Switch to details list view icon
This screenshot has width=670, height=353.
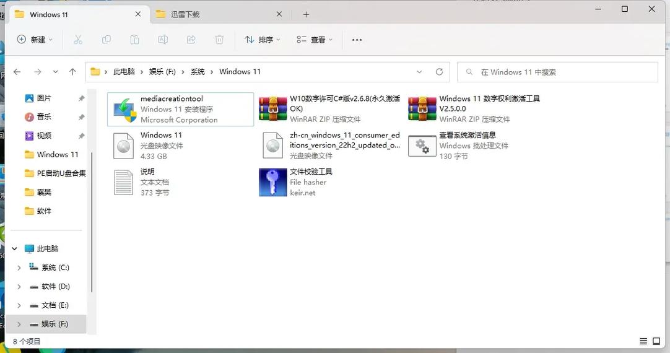click(x=643, y=341)
